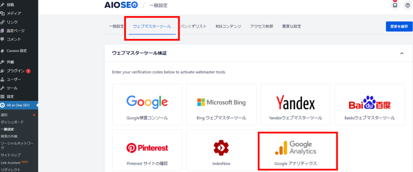413x172 pixels.
Task: Click the AIOSEO logo in the header
Action: click(121, 5)
